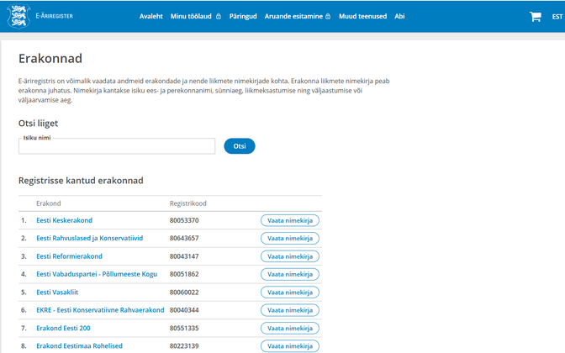View member list for EKRE
The height and width of the screenshot is (353, 565).
(290, 310)
